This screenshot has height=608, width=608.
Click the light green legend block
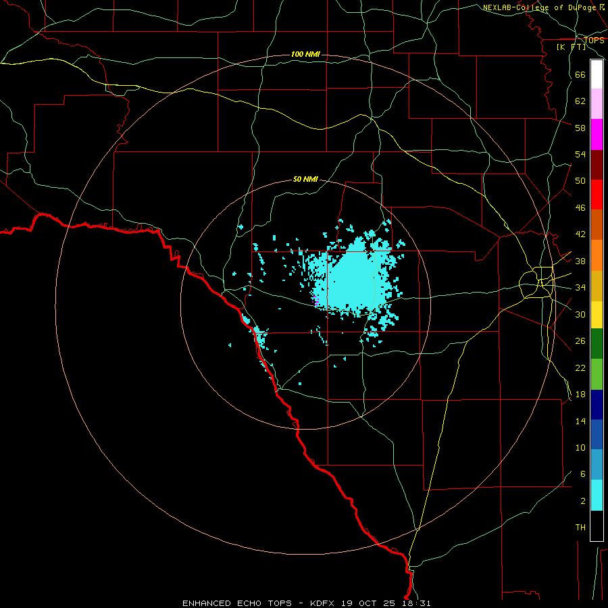597,374
